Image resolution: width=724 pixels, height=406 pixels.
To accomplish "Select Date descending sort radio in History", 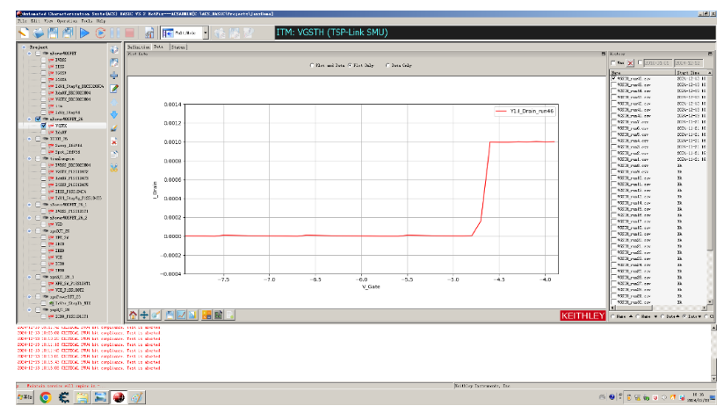I will [684, 317].
